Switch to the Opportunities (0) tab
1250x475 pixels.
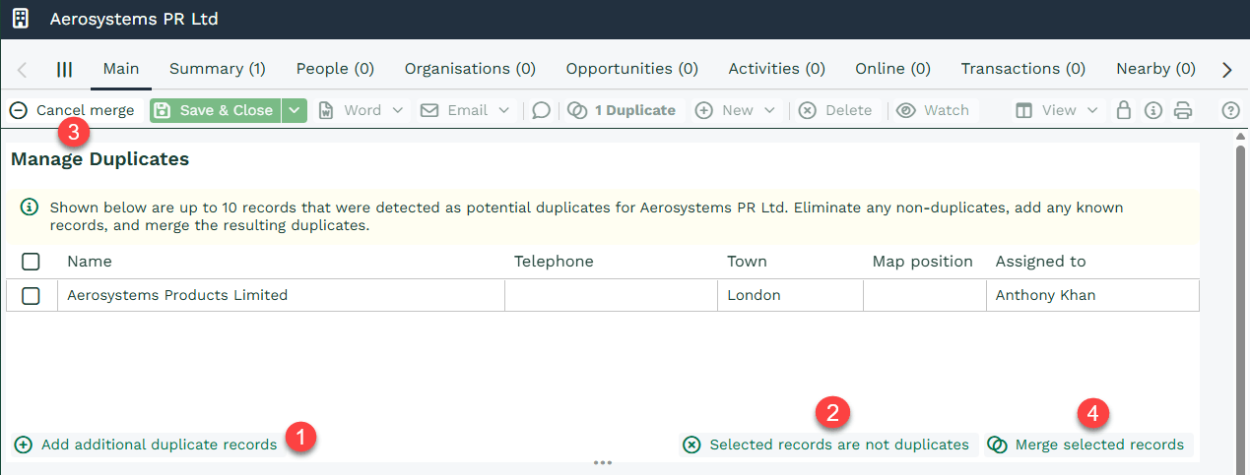(631, 69)
